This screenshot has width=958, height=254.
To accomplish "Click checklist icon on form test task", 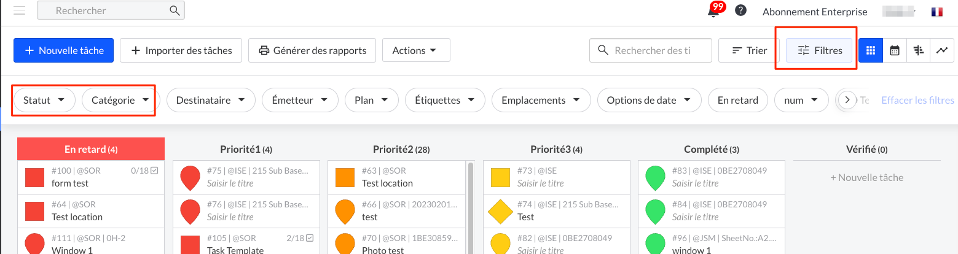I will click(x=155, y=171).
